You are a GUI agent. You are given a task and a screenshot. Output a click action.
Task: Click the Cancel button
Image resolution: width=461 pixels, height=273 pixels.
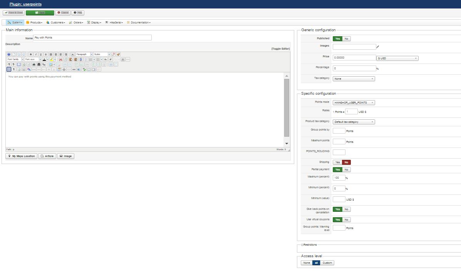63,13
